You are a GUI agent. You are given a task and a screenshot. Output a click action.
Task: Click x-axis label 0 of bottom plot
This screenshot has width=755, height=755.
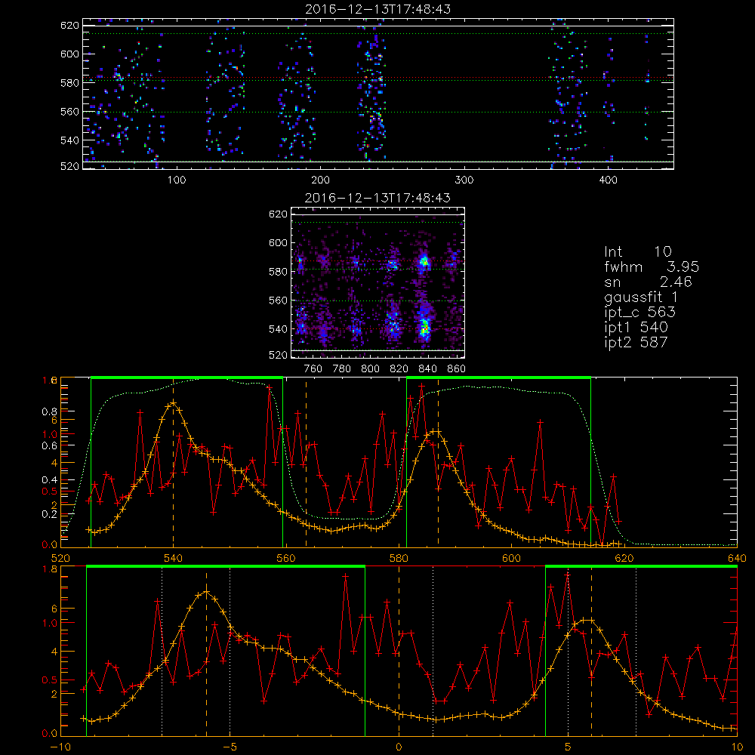pos(399,747)
